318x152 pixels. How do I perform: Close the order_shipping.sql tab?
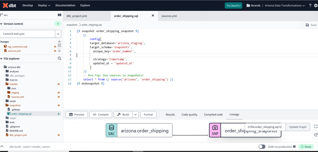[152, 16]
